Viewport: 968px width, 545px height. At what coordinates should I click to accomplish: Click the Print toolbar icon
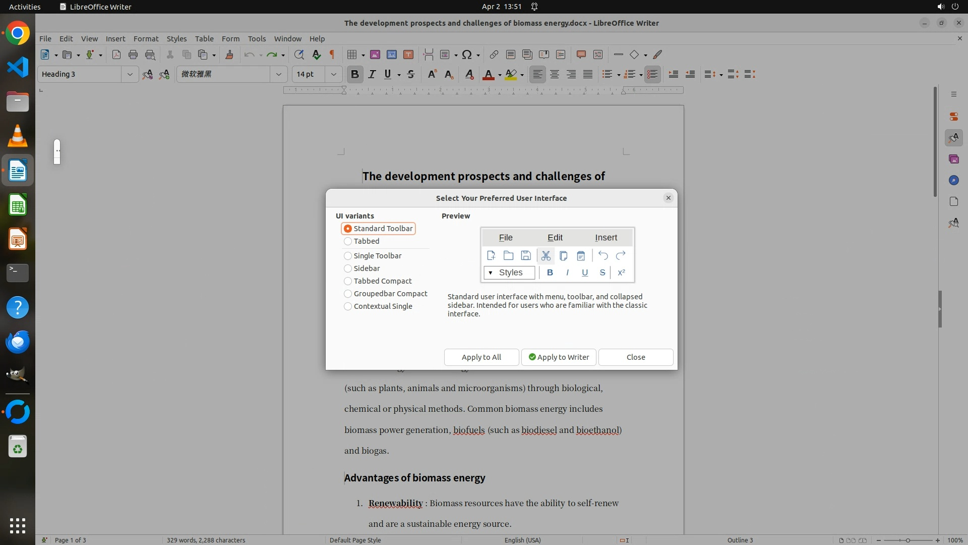[x=133, y=54]
